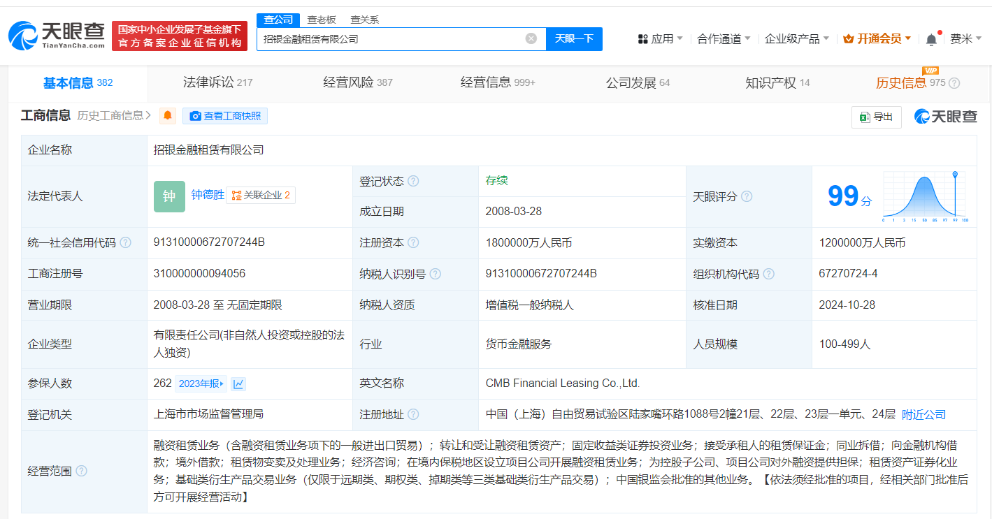The width and height of the screenshot is (992, 519).
Task: Click question mark icon next to 经营范围
Action: tap(82, 471)
